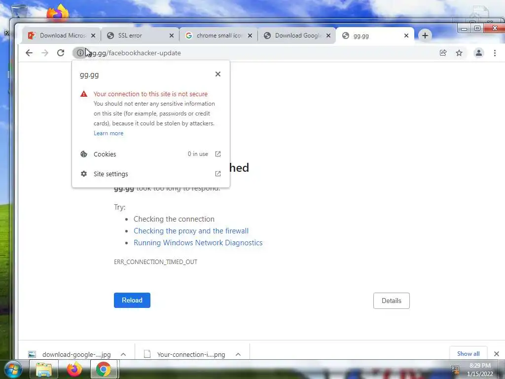This screenshot has width=505, height=379.
Task: Click the blue Reload button
Action: coord(132,300)
